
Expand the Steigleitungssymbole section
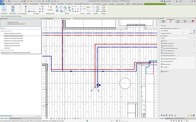(169, 56)
